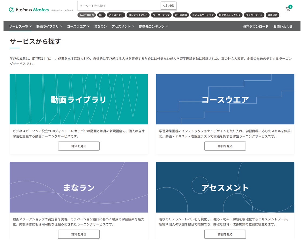Open the shopping cart icon
The width and height of the screenshot is (304, 252).
(288, 9)
